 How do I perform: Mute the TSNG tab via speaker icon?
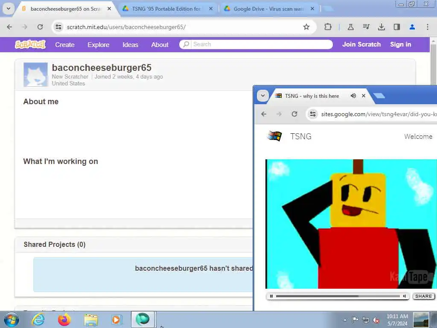353,96
